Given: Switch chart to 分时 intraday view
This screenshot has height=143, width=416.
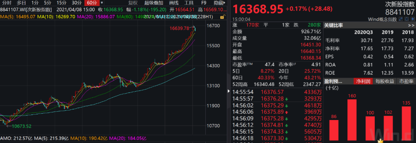Looking at the screenshot, I should [7, 3].
